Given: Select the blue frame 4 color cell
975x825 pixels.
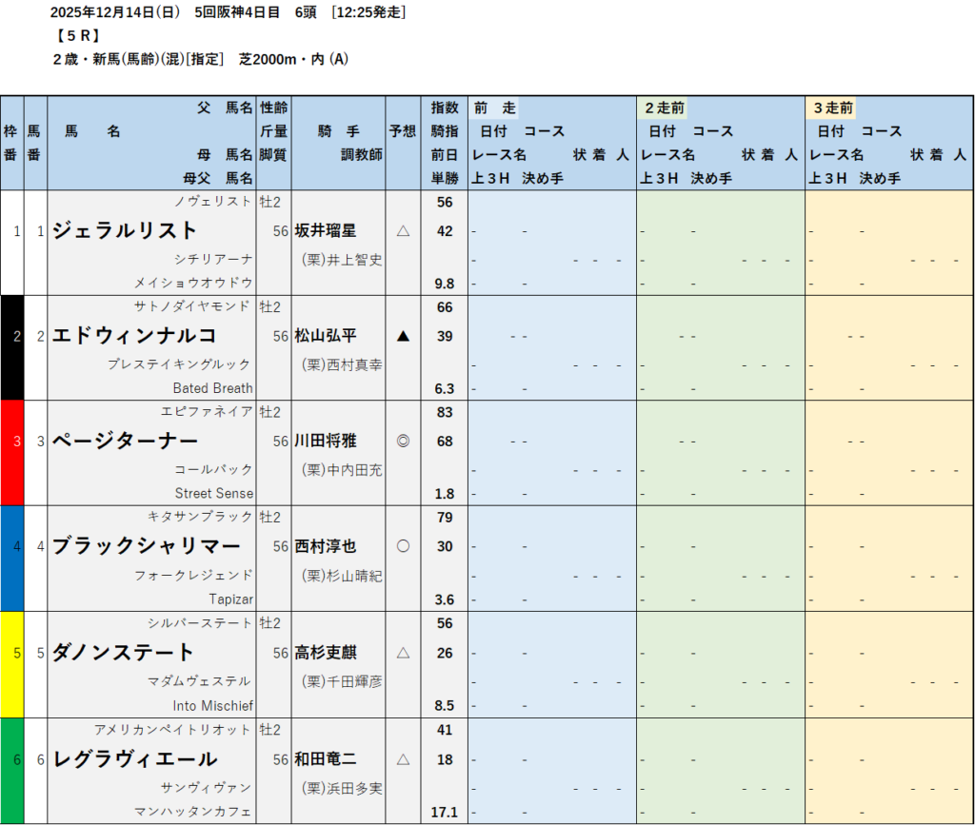Looking at the screenshot, I should point(11,558).
